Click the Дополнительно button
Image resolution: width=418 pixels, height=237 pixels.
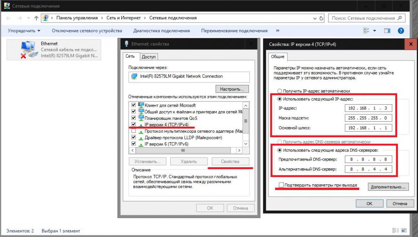(388, 187)
